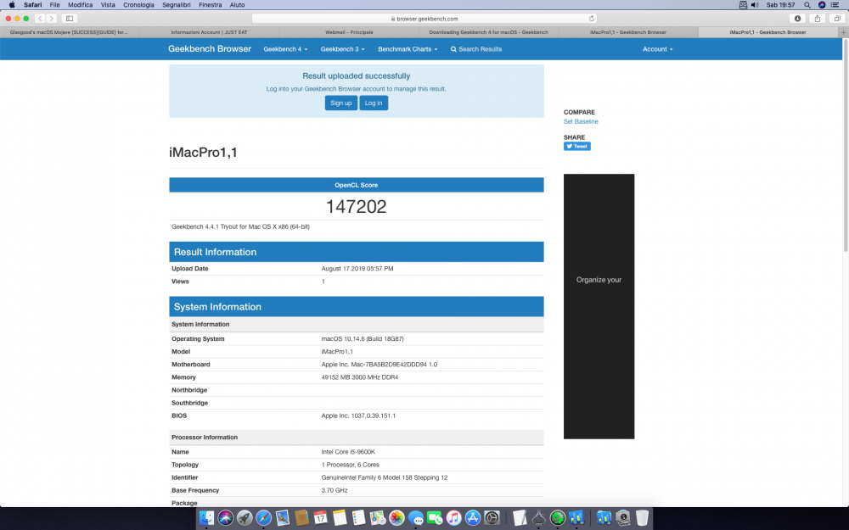
Task: Open App Store in dock
Action: 473,517
